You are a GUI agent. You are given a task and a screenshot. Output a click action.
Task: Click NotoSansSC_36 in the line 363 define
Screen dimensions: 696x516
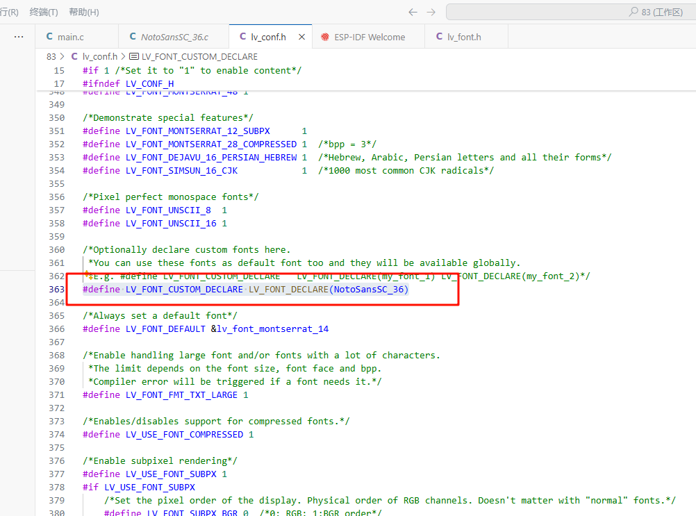369,290
